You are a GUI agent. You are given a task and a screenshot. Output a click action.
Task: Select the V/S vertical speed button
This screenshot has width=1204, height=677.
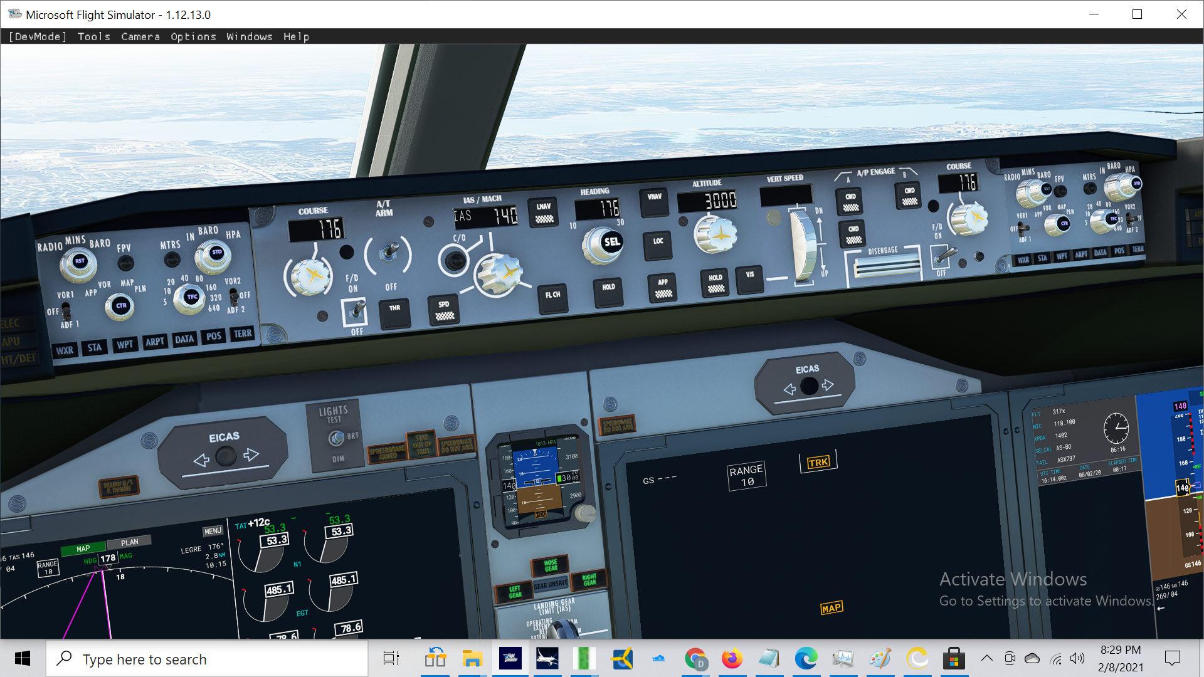coord(749,279)
